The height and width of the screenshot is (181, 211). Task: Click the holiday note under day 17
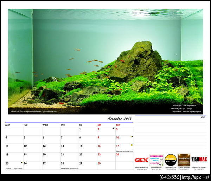point(124,151)
